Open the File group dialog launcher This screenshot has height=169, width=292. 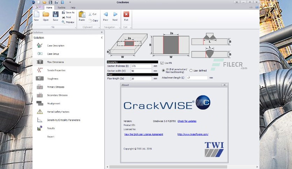75,28
